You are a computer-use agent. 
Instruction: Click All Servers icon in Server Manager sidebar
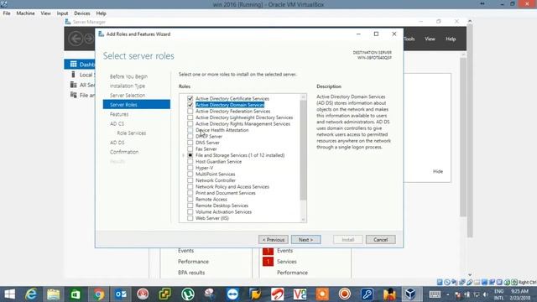click(x=73, y=85)
